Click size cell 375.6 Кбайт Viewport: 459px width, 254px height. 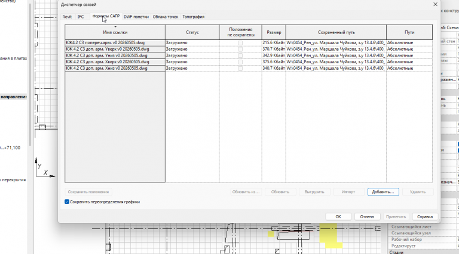[274, 62]
